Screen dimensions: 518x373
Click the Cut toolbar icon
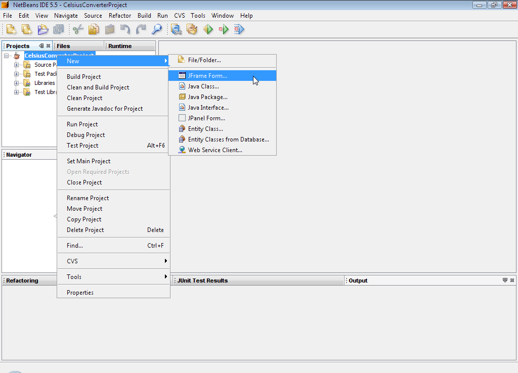click(x=77, y=29)
